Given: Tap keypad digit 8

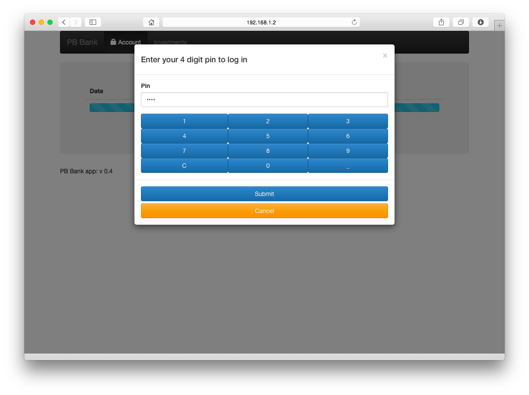Looking at the screenshot, I should click(268, 151).
